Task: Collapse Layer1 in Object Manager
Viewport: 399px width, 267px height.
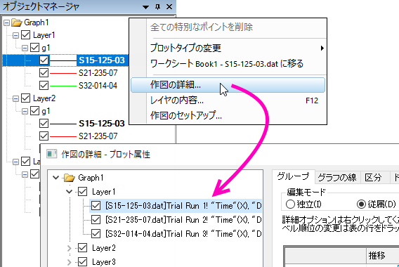Action: click(x=15, y=35)
